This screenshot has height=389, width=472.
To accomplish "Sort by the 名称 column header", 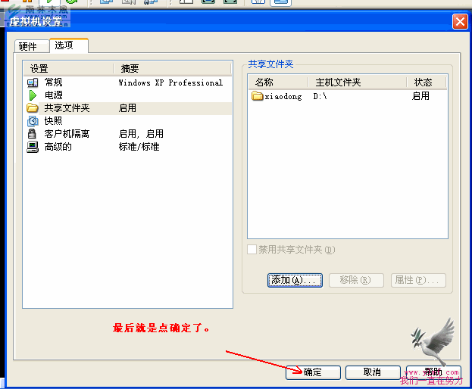I will point(278,82).
